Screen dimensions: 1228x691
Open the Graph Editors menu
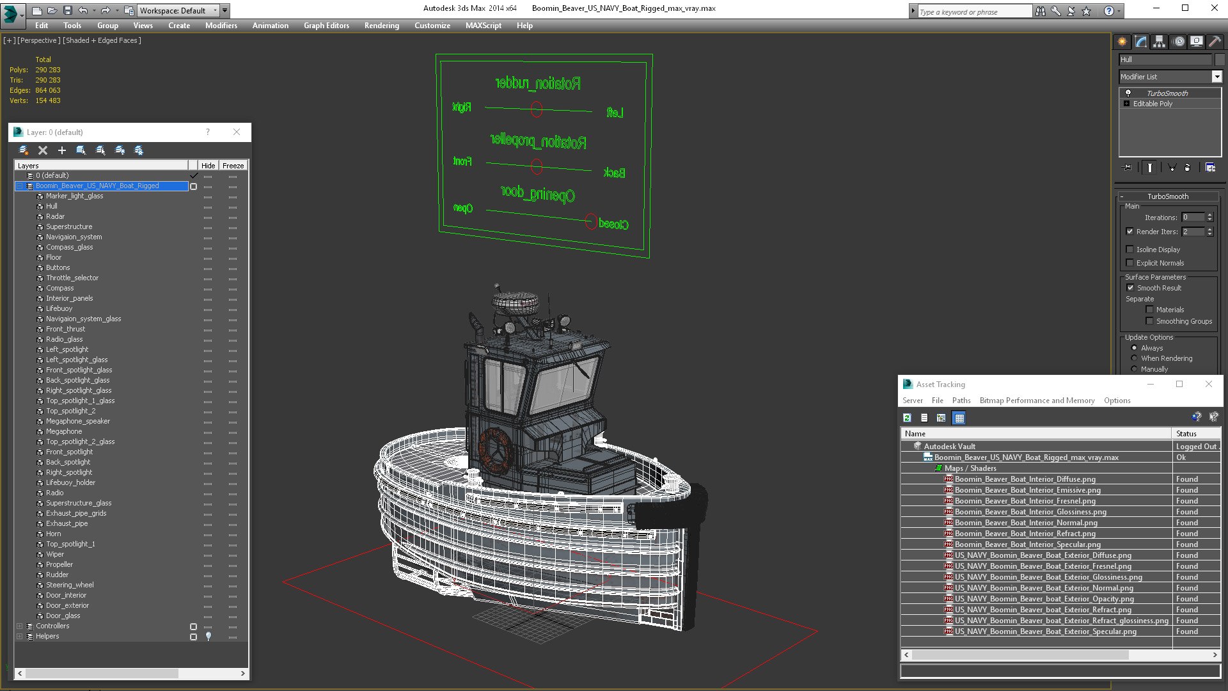[x=326, y=26]
